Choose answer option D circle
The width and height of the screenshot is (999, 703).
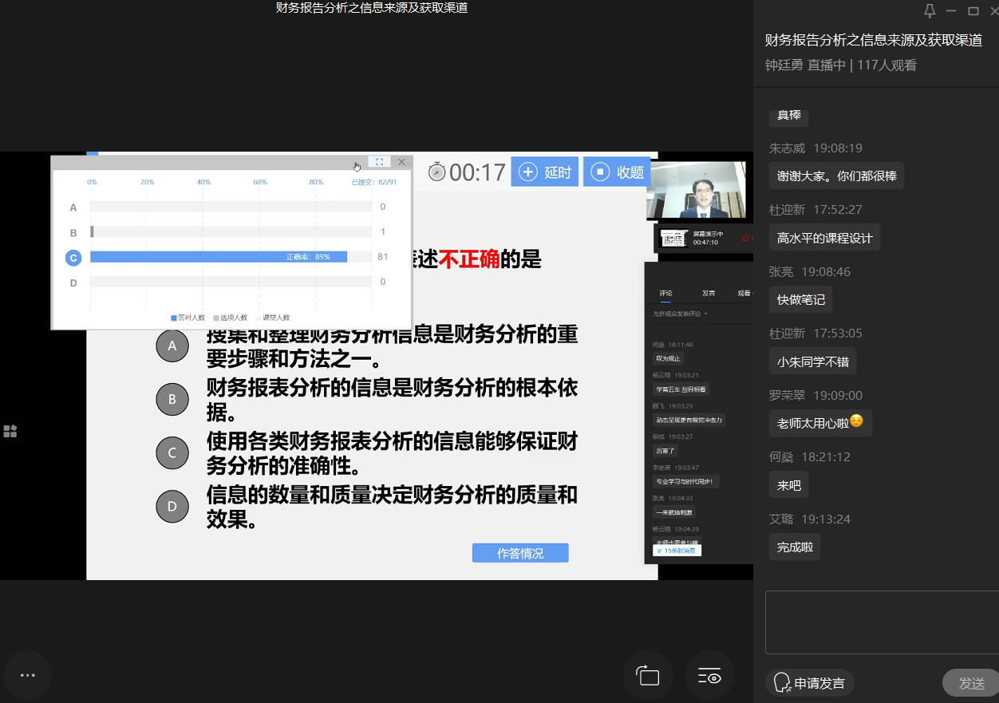point(172,506)
